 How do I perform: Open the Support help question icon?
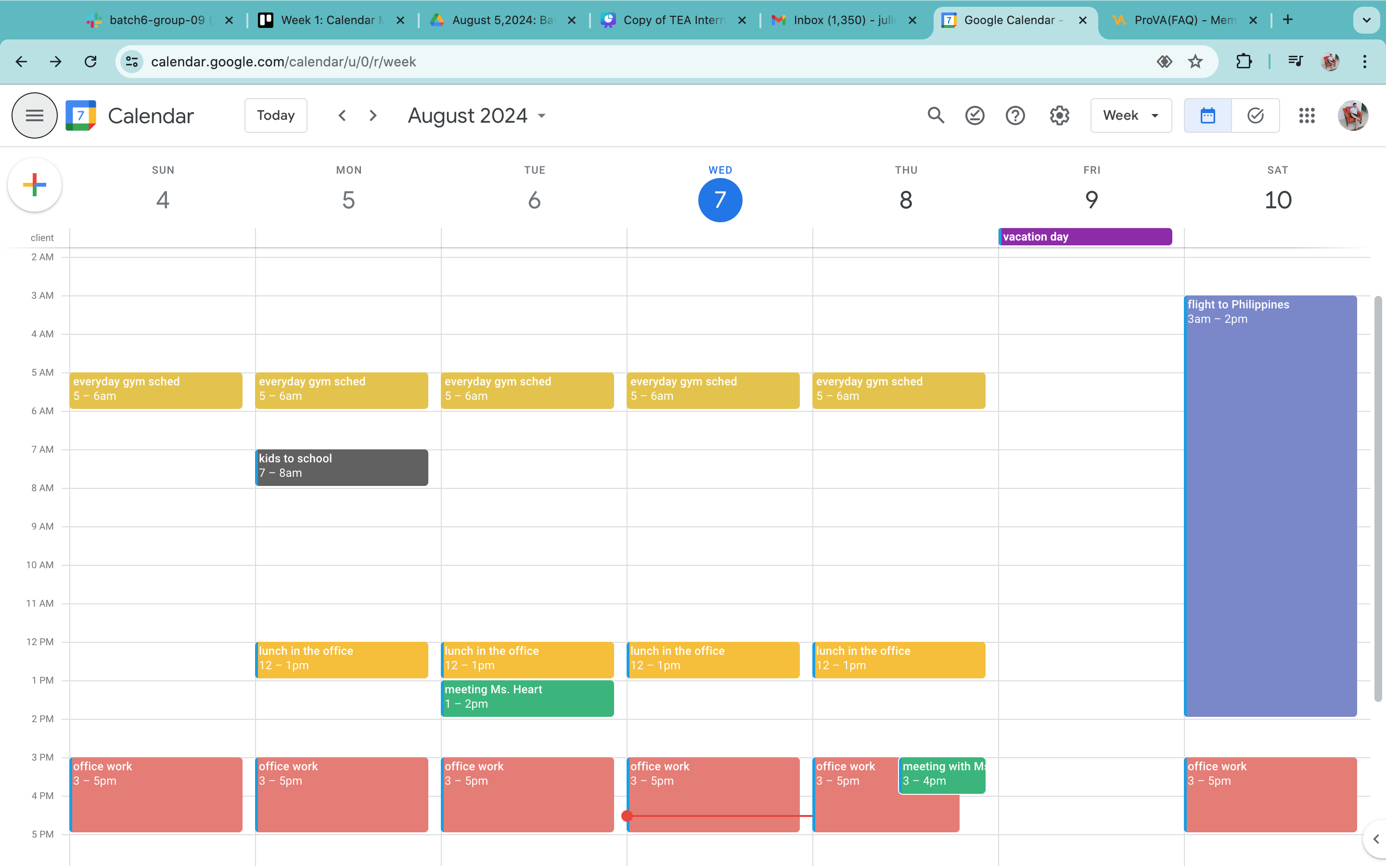[1015, 115]
